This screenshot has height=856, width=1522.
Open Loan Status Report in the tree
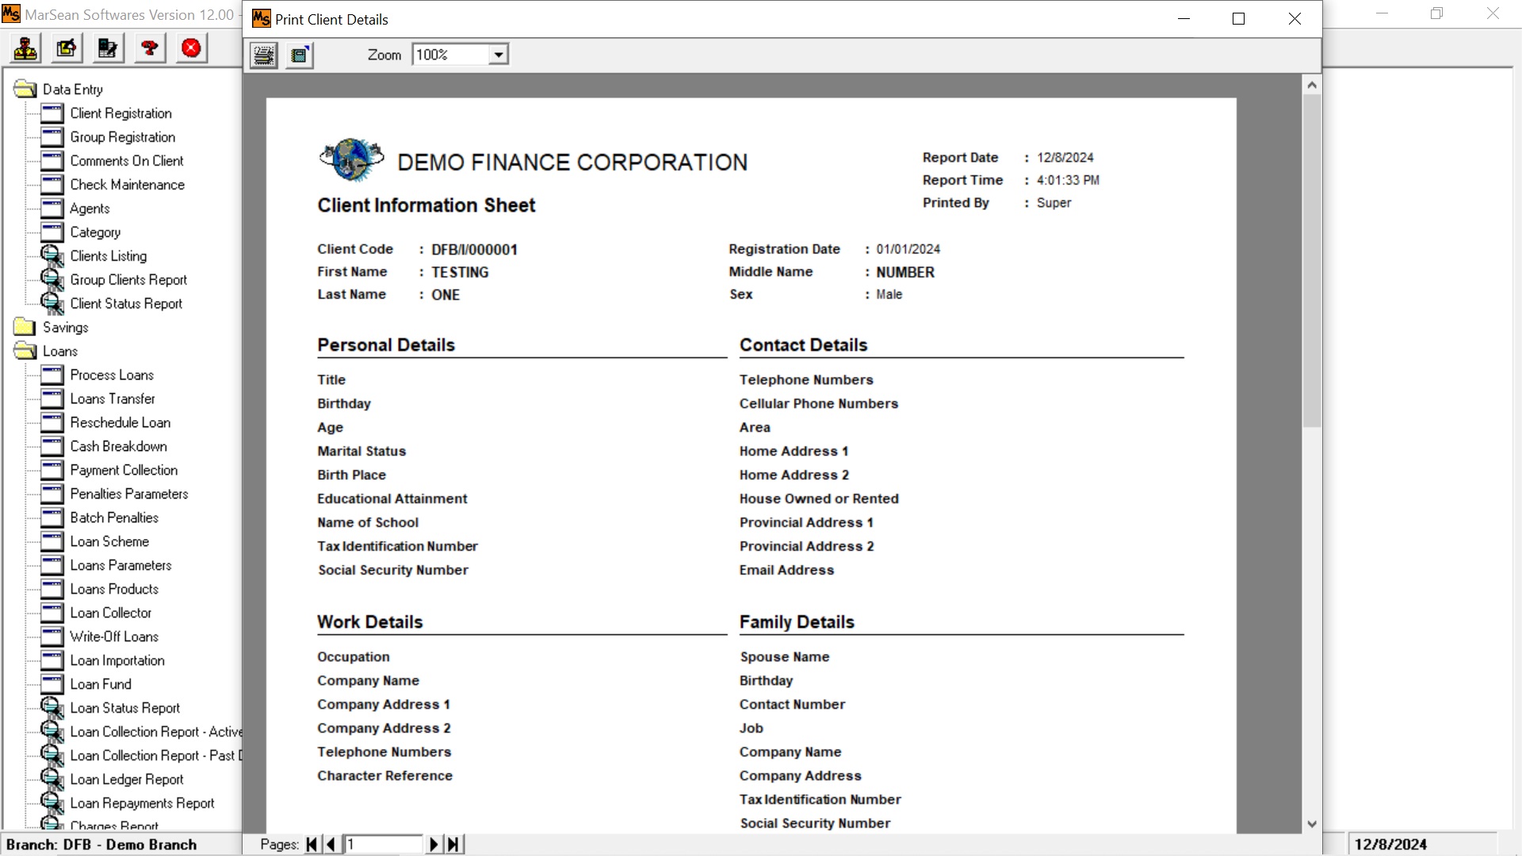(x=124, y=708)
